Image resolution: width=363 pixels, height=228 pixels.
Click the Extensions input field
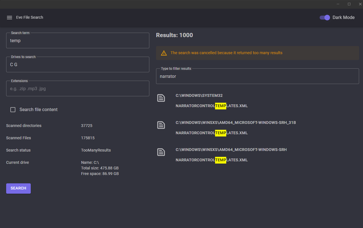pyautogui.click(x=77, y=89)
